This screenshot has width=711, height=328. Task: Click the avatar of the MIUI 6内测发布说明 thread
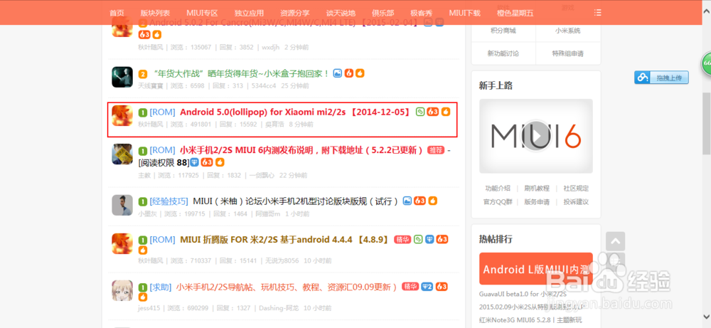[x=122, y=154]
